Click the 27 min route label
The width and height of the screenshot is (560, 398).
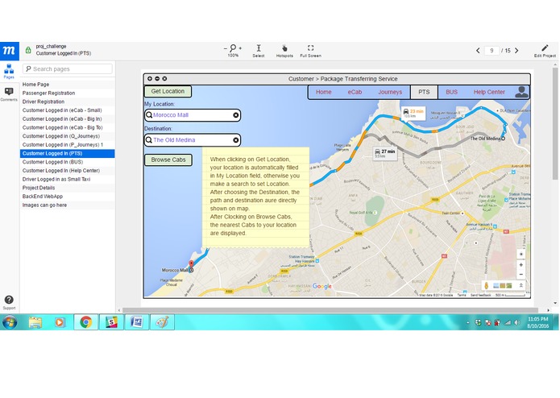[x=385, y=153]
